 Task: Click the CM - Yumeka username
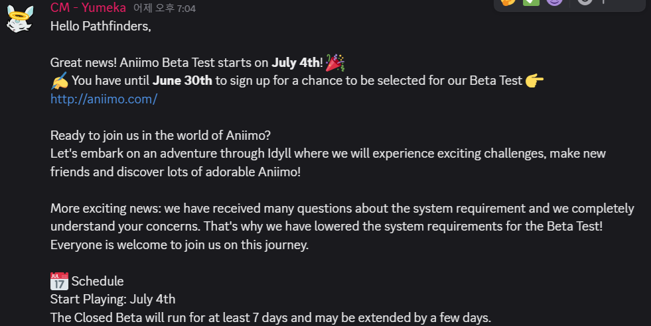click(88, 8)
